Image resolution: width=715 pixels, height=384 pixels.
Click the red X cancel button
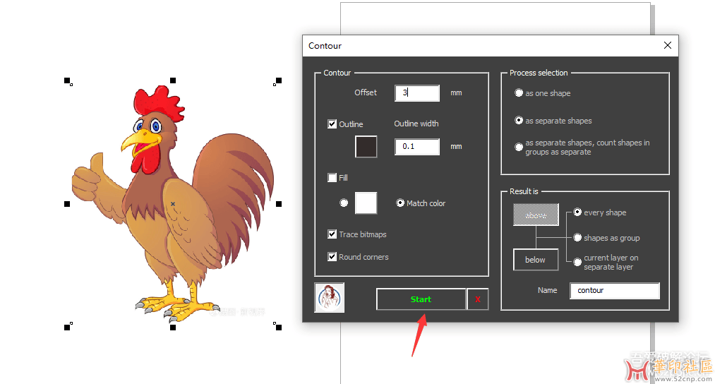(478, 299)
